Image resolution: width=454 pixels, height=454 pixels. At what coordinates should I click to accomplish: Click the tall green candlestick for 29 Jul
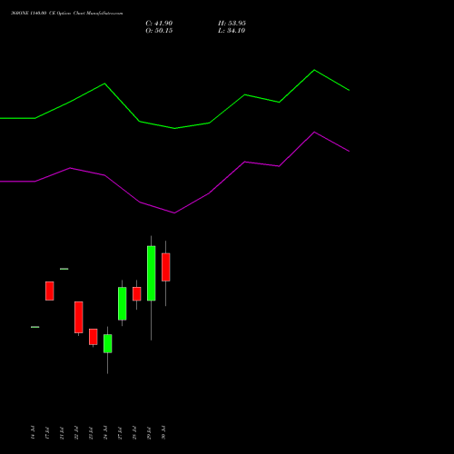152,273
